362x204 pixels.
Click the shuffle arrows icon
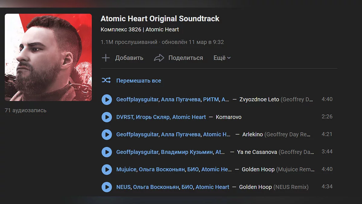(x=106, y=80)
